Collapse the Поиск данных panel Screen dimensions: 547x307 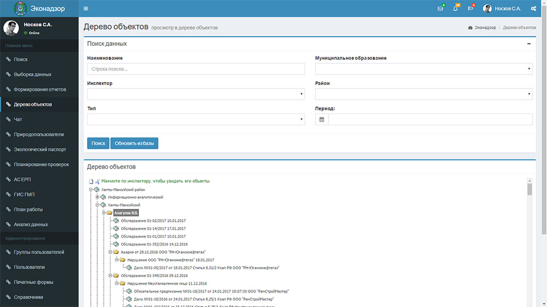[x=529, y=44]
